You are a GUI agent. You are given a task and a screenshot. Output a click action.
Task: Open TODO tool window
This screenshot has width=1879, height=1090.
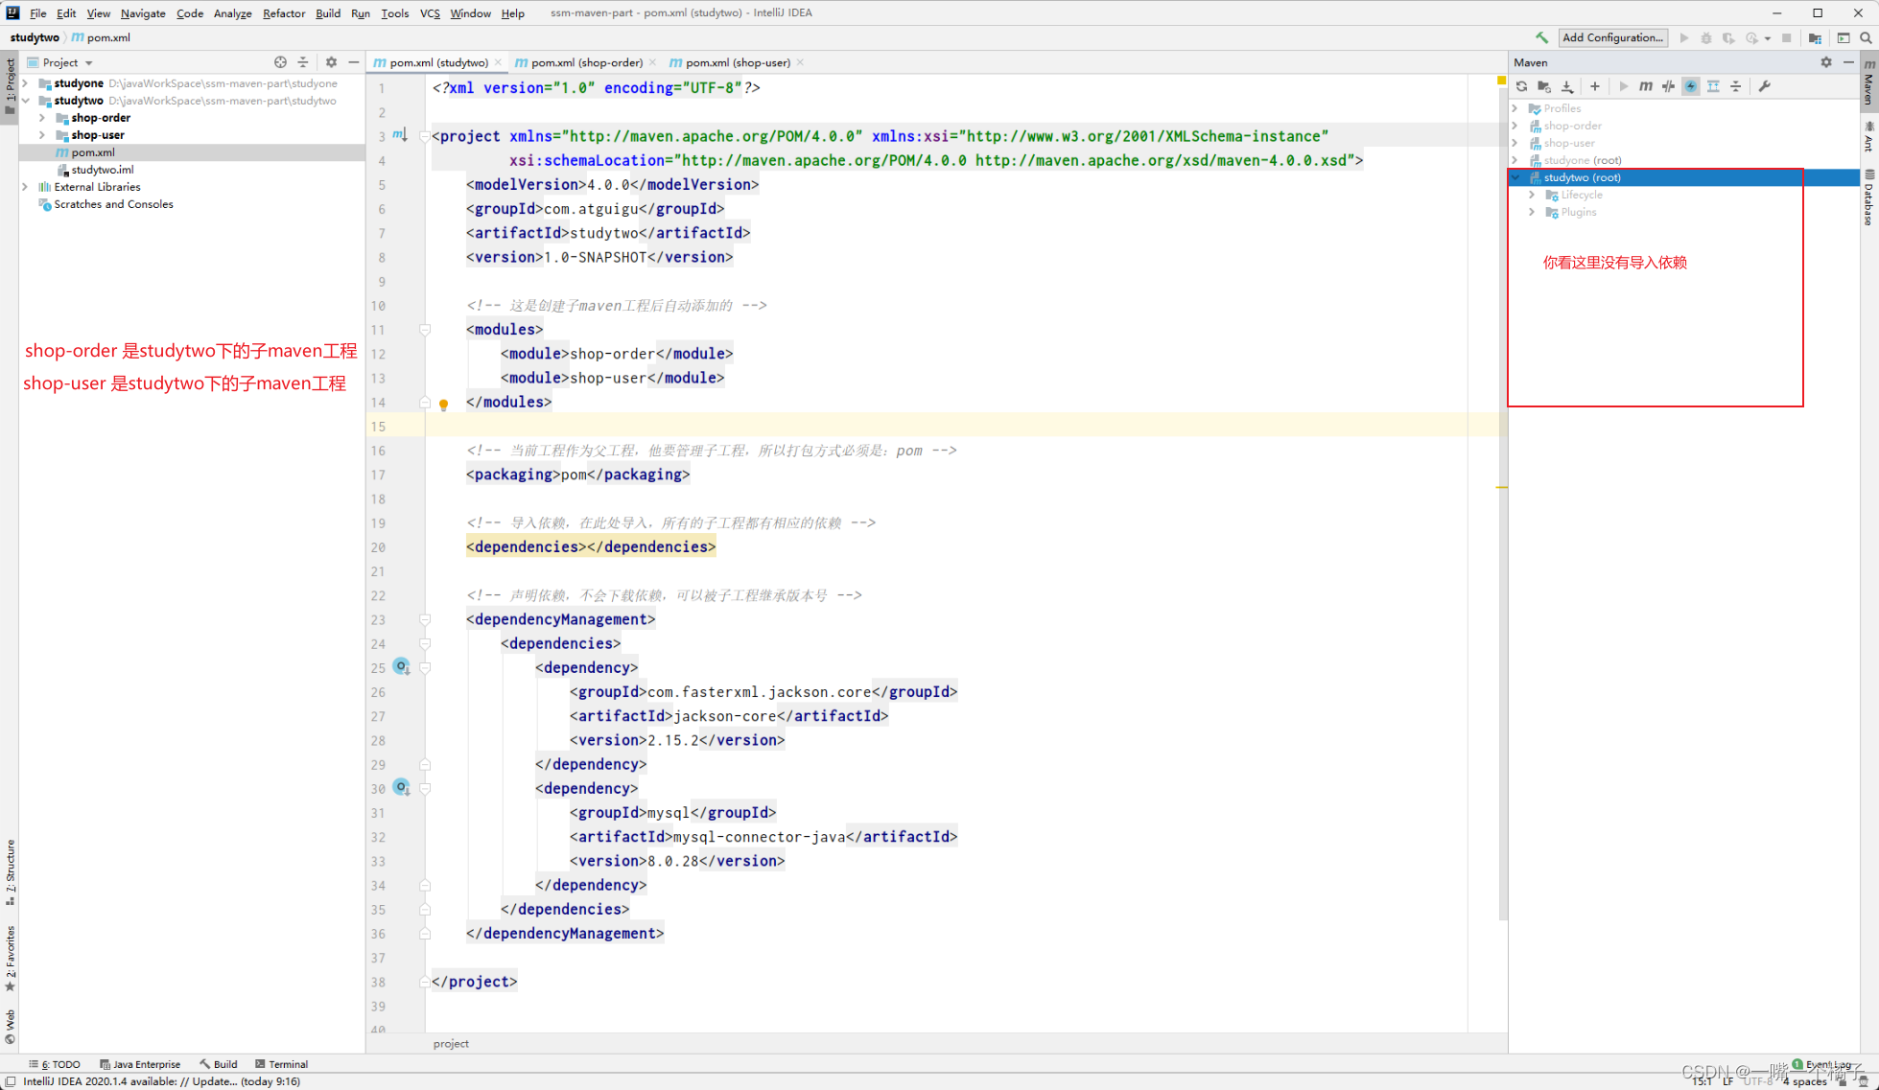[55, 1064]
